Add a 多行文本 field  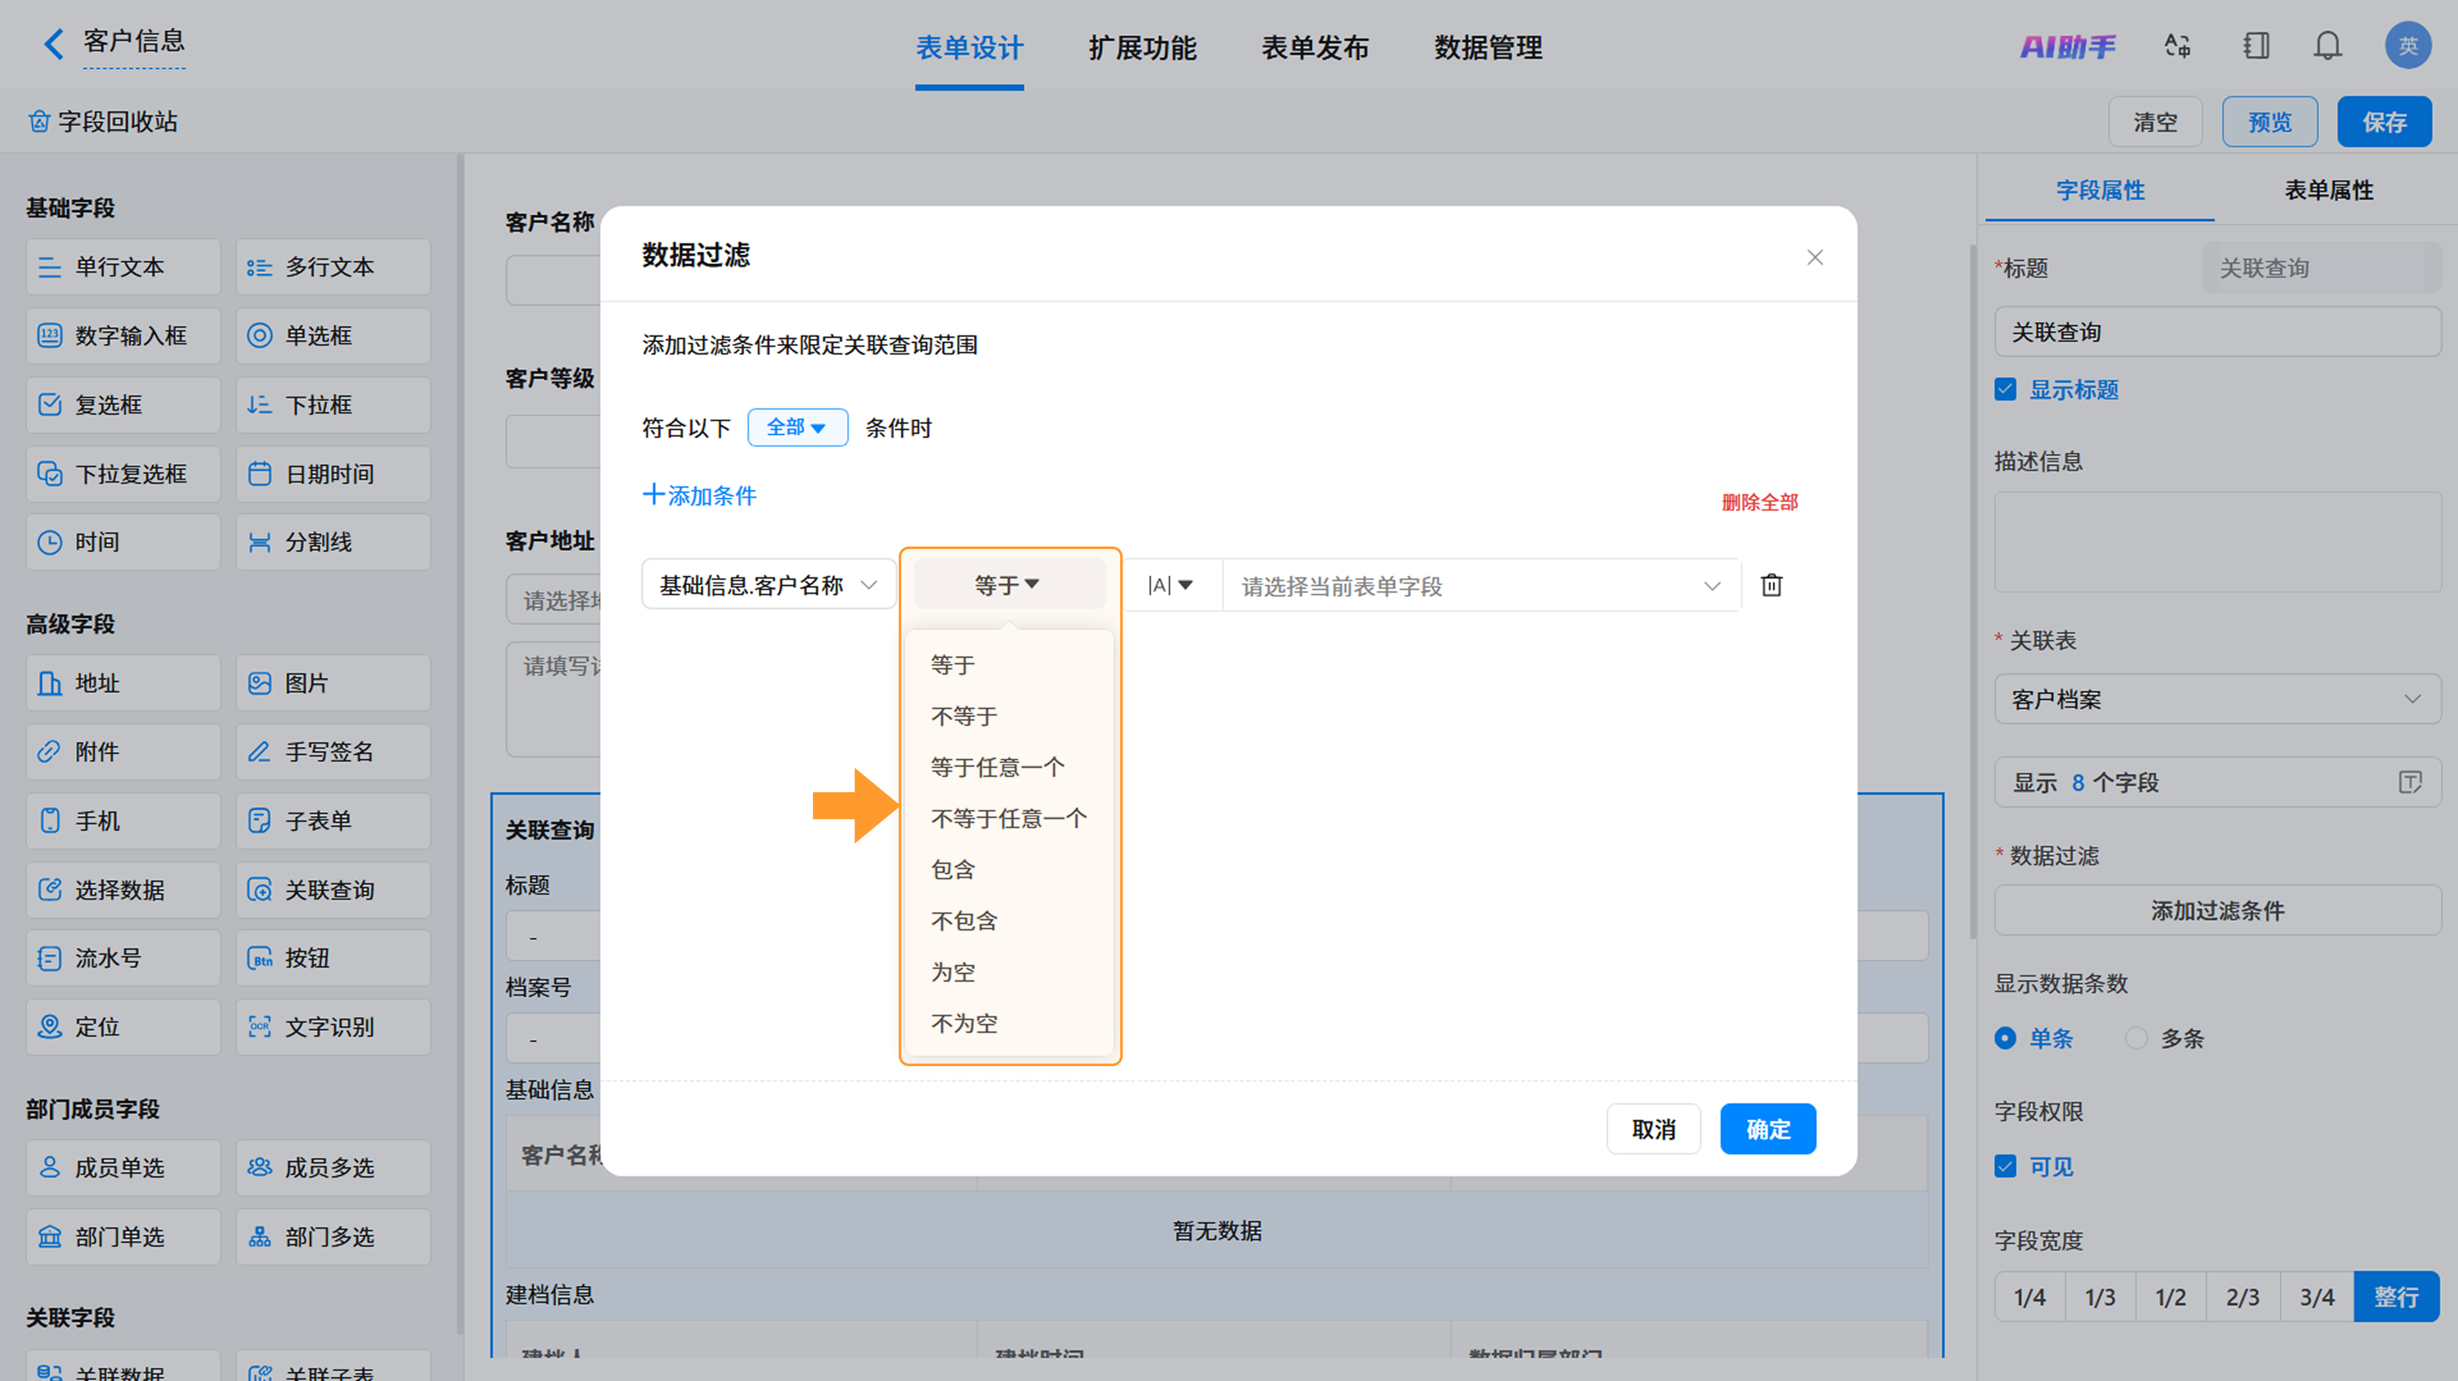pos(333,267)
